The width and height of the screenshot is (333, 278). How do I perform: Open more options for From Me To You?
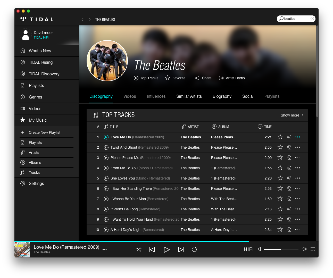pyautogui.click(x=298, y=168)
